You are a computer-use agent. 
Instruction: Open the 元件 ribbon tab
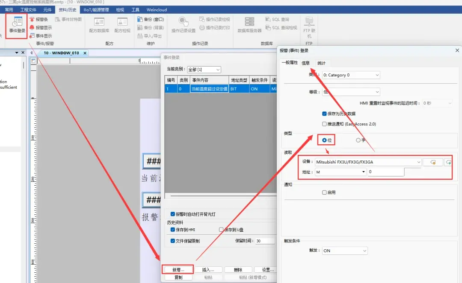click(x=47, y=10)
